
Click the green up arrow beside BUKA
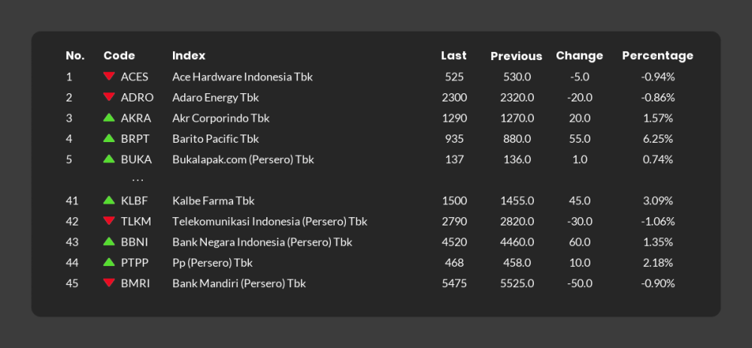[109, 158]
